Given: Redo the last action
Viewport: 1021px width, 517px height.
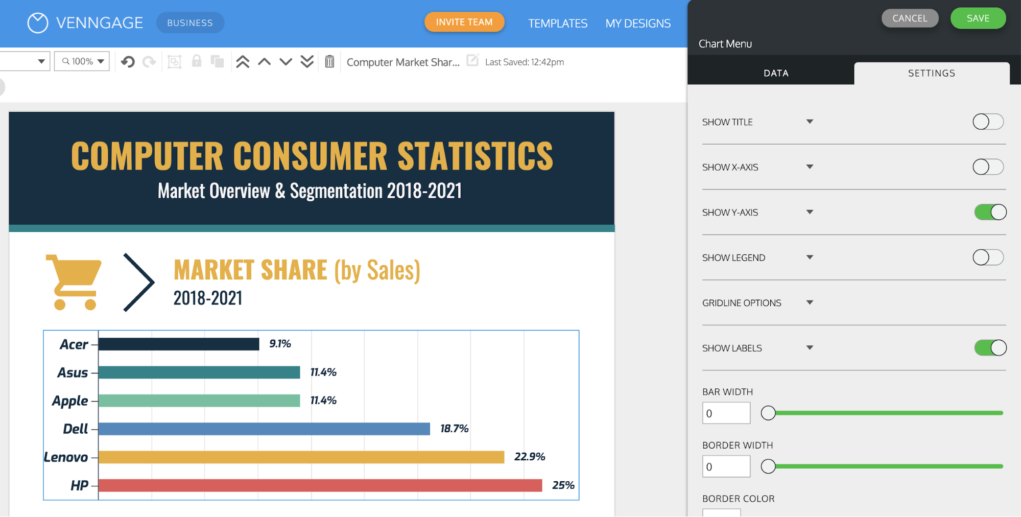Looking at the screenshot, I should pyautogui.click(x=149, y=62).
